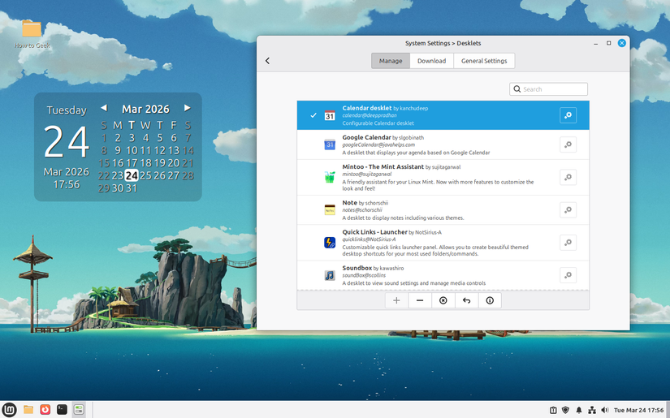Open the volume tray icon
This screenshot has height=418, width=670.
point(604,410)
